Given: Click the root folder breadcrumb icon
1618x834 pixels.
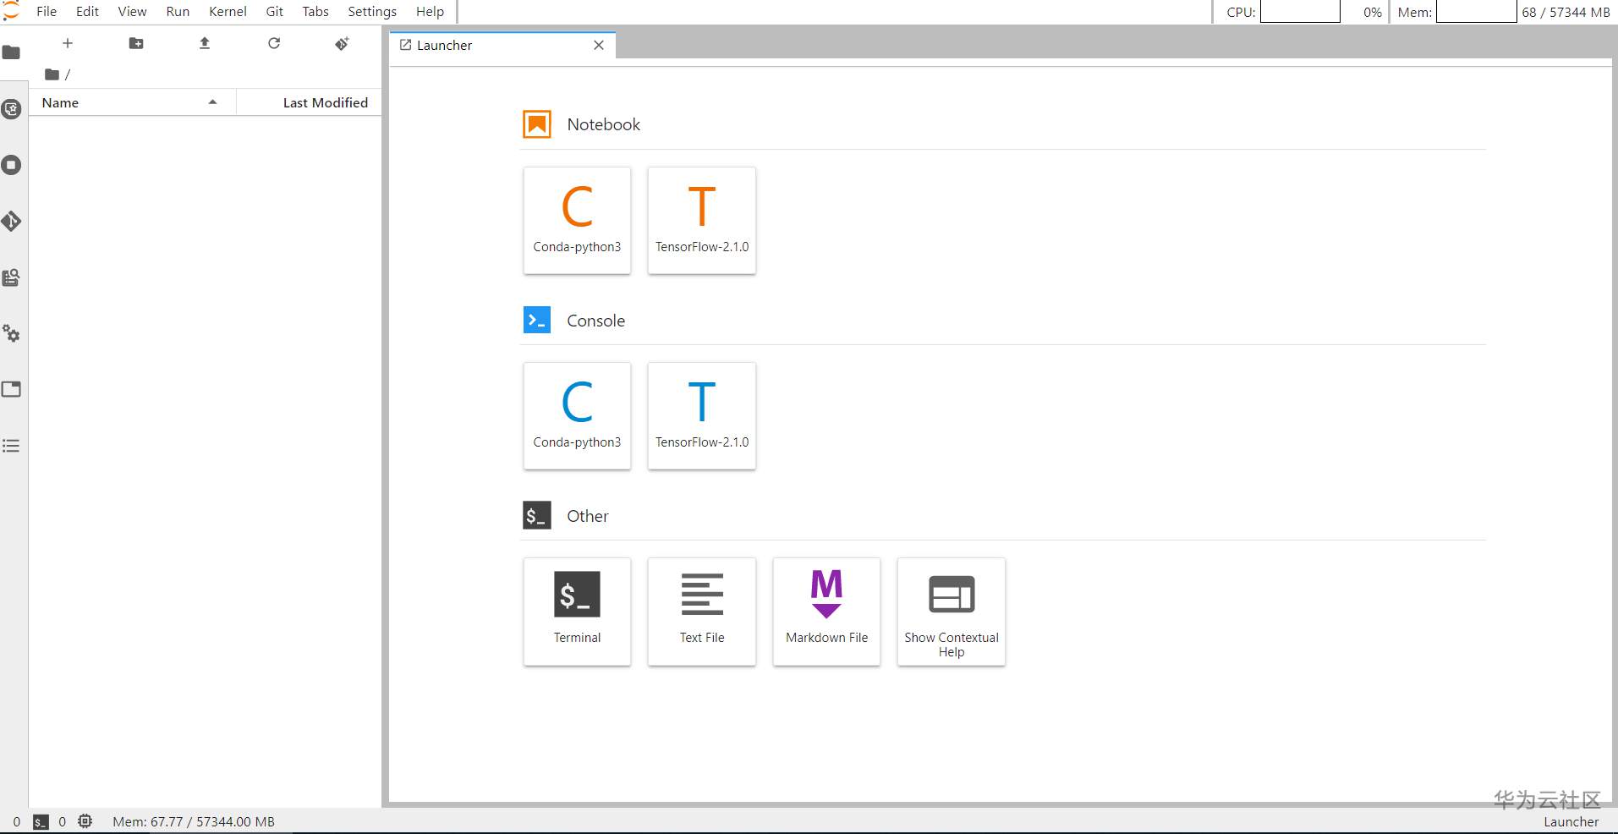Looking at the screenshot, I should pos(52,74).
